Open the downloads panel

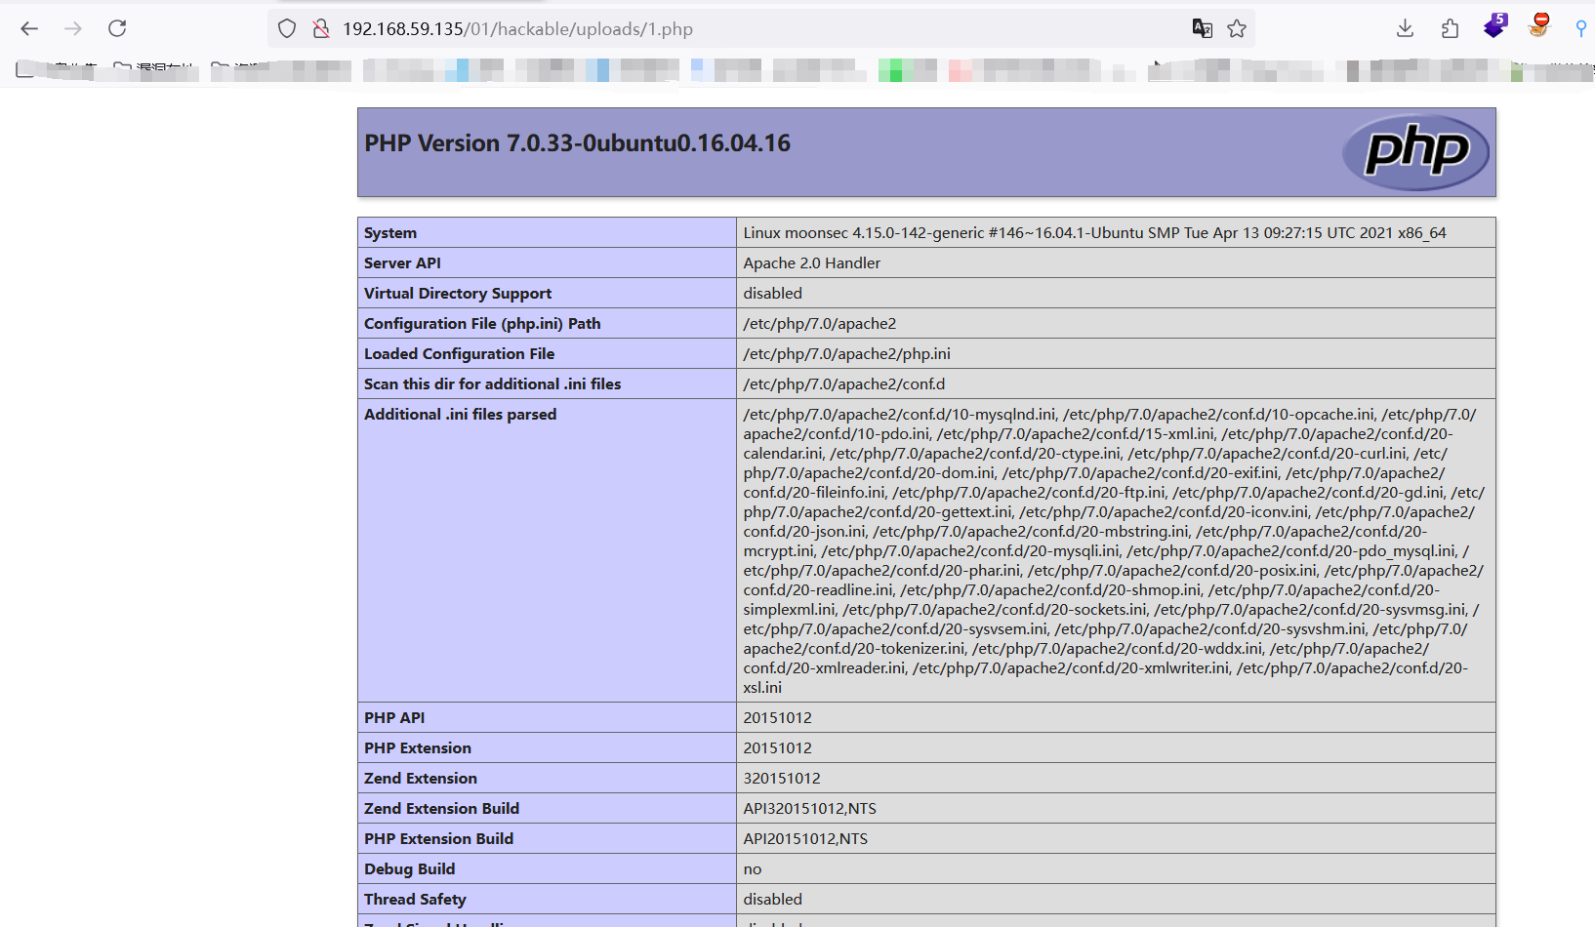coord(1405,28)
